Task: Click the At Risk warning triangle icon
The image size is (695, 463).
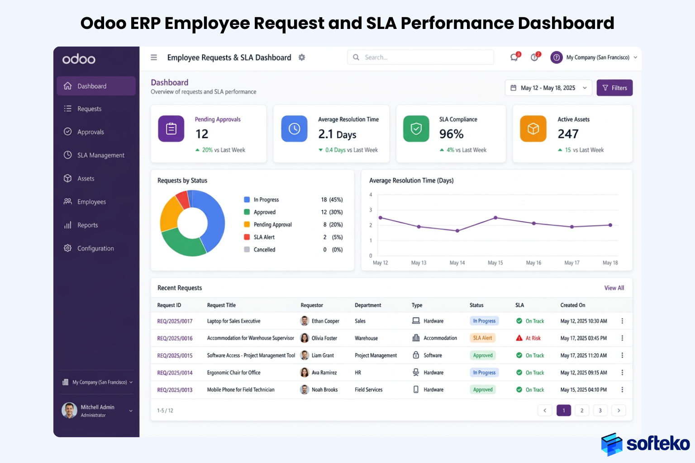Action: pos(519,338)
